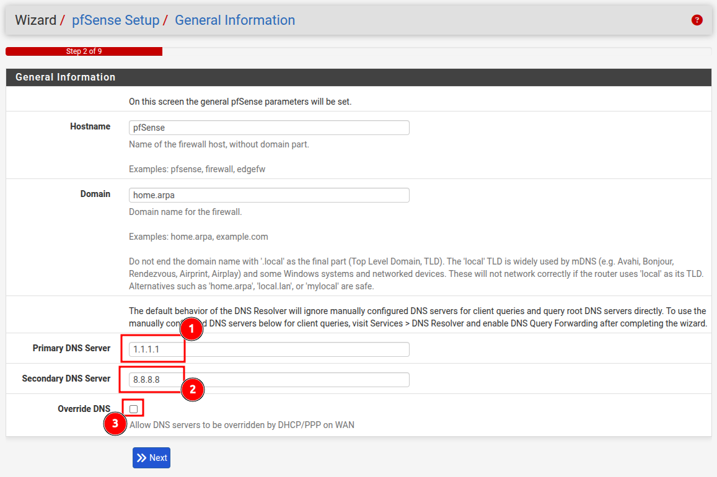This screenshot has height=477, width=717.
Task: Click the Override DNS label
Action: pos(84,409)
